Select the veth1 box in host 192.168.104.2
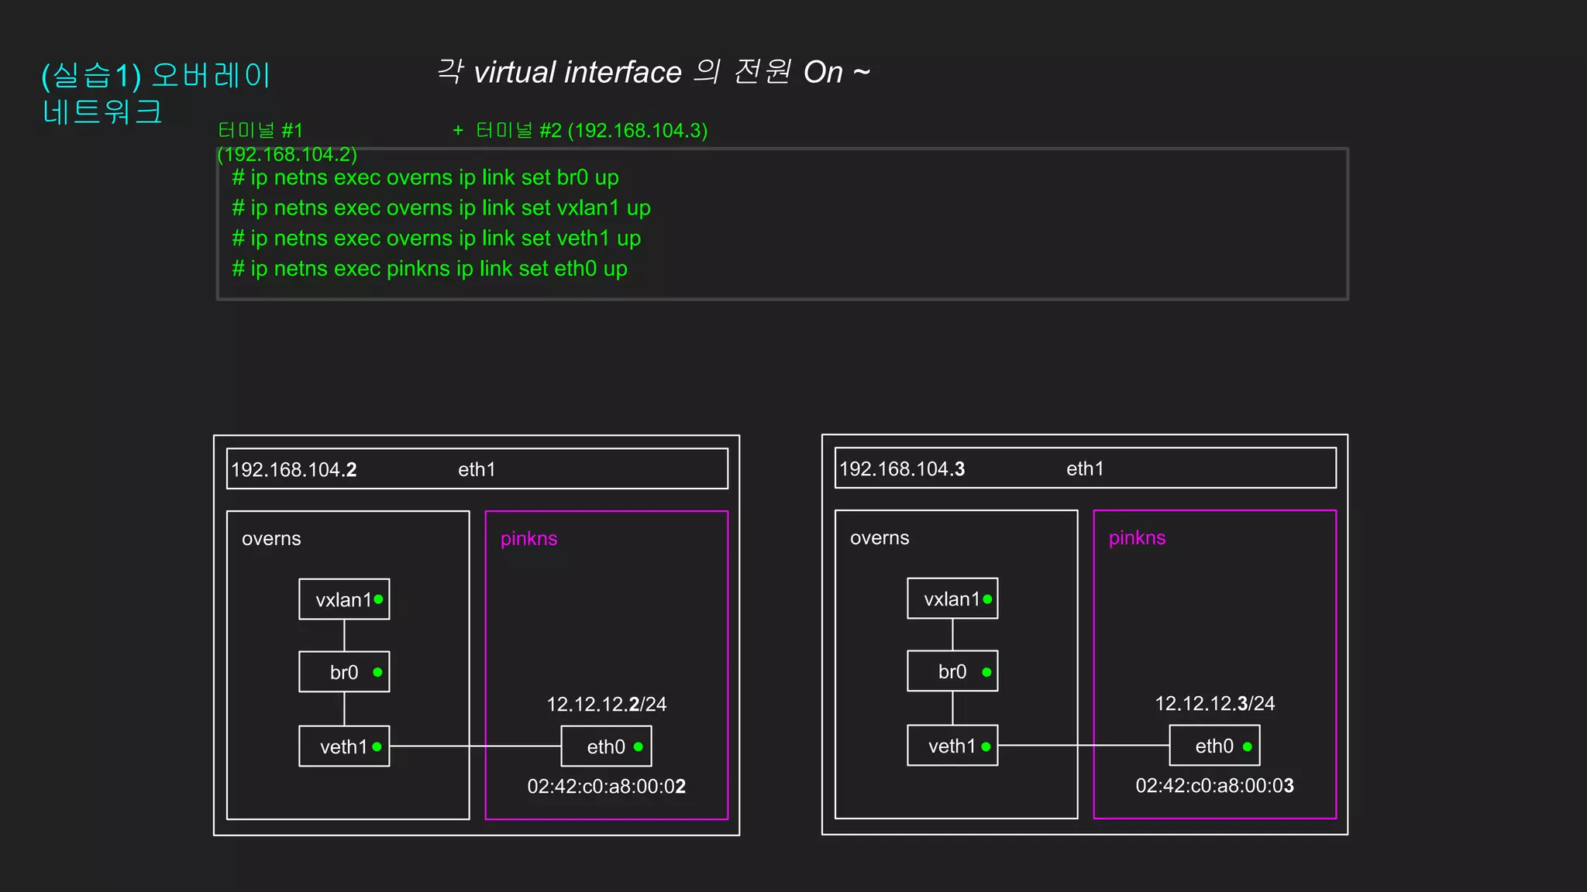 pyautogui.click(x=344, y=746)
